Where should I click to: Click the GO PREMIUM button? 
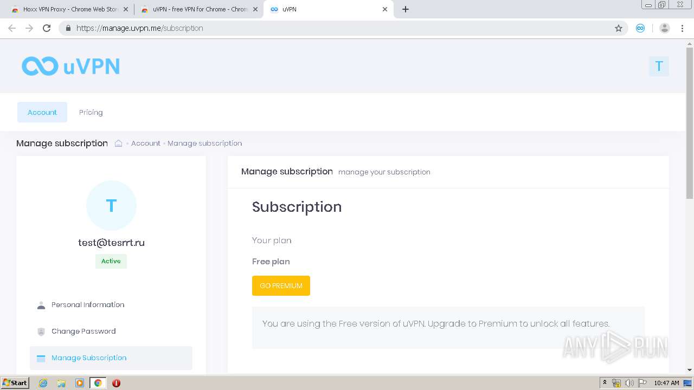[281, 285]
